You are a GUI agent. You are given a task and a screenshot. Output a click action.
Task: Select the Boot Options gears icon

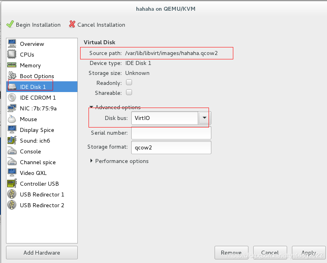point(12,76)
